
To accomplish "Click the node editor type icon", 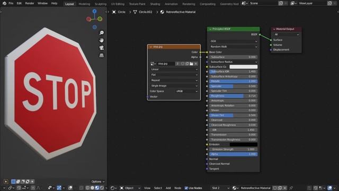I will [x=113, y=188].
